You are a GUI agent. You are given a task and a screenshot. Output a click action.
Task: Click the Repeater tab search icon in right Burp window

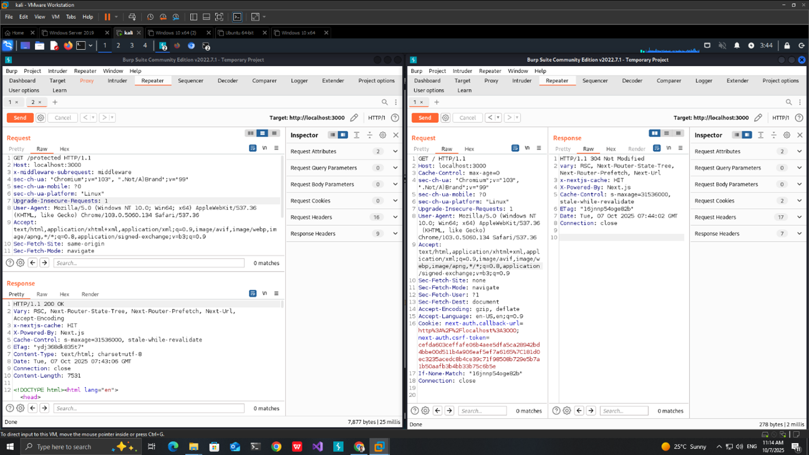point(789,102)
